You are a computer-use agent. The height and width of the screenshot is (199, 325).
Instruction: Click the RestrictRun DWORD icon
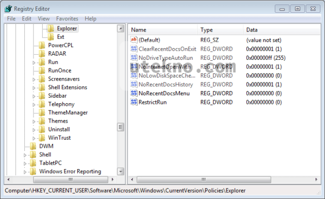[x=134, y=102]
